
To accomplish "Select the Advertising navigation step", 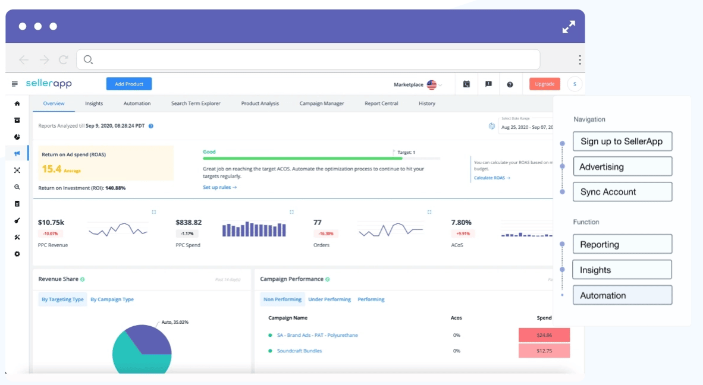I will (x=622, y=166).
